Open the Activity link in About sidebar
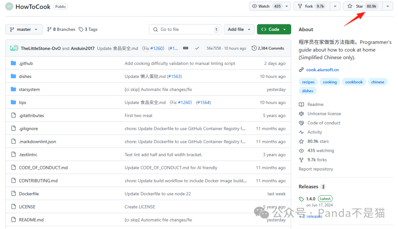This screenshot has width=398, height=229. 315,132
